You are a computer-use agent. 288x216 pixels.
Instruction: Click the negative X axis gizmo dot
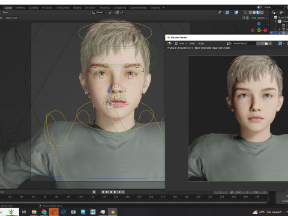[253, 30]
